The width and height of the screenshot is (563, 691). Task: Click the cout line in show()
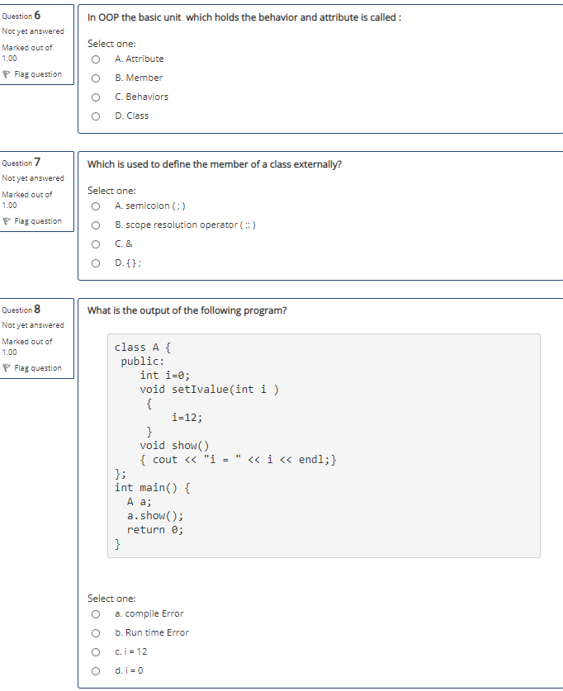click(x=239, y=460)
